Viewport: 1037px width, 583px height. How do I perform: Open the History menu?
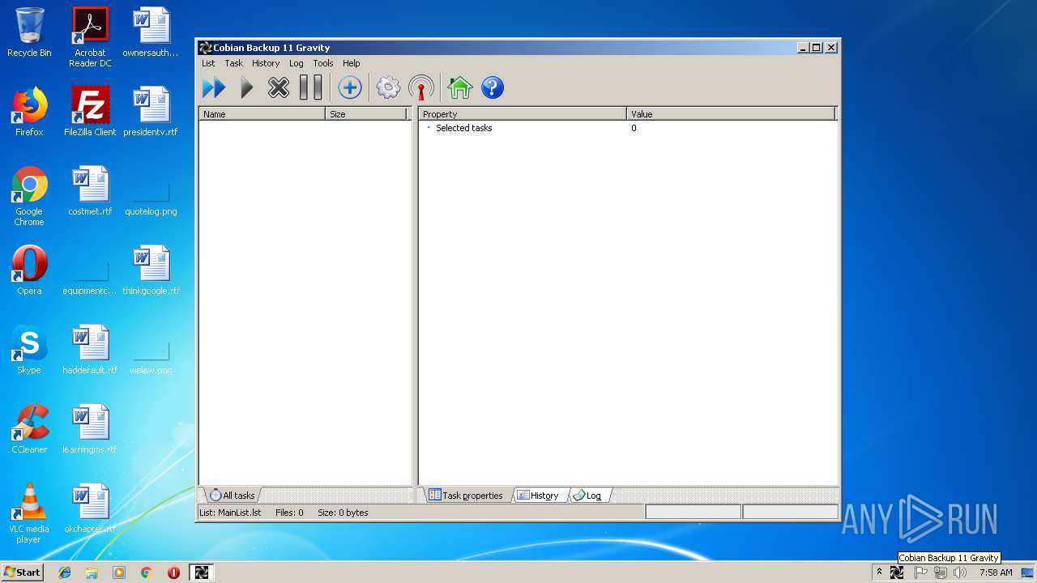(x=266, y=63)
